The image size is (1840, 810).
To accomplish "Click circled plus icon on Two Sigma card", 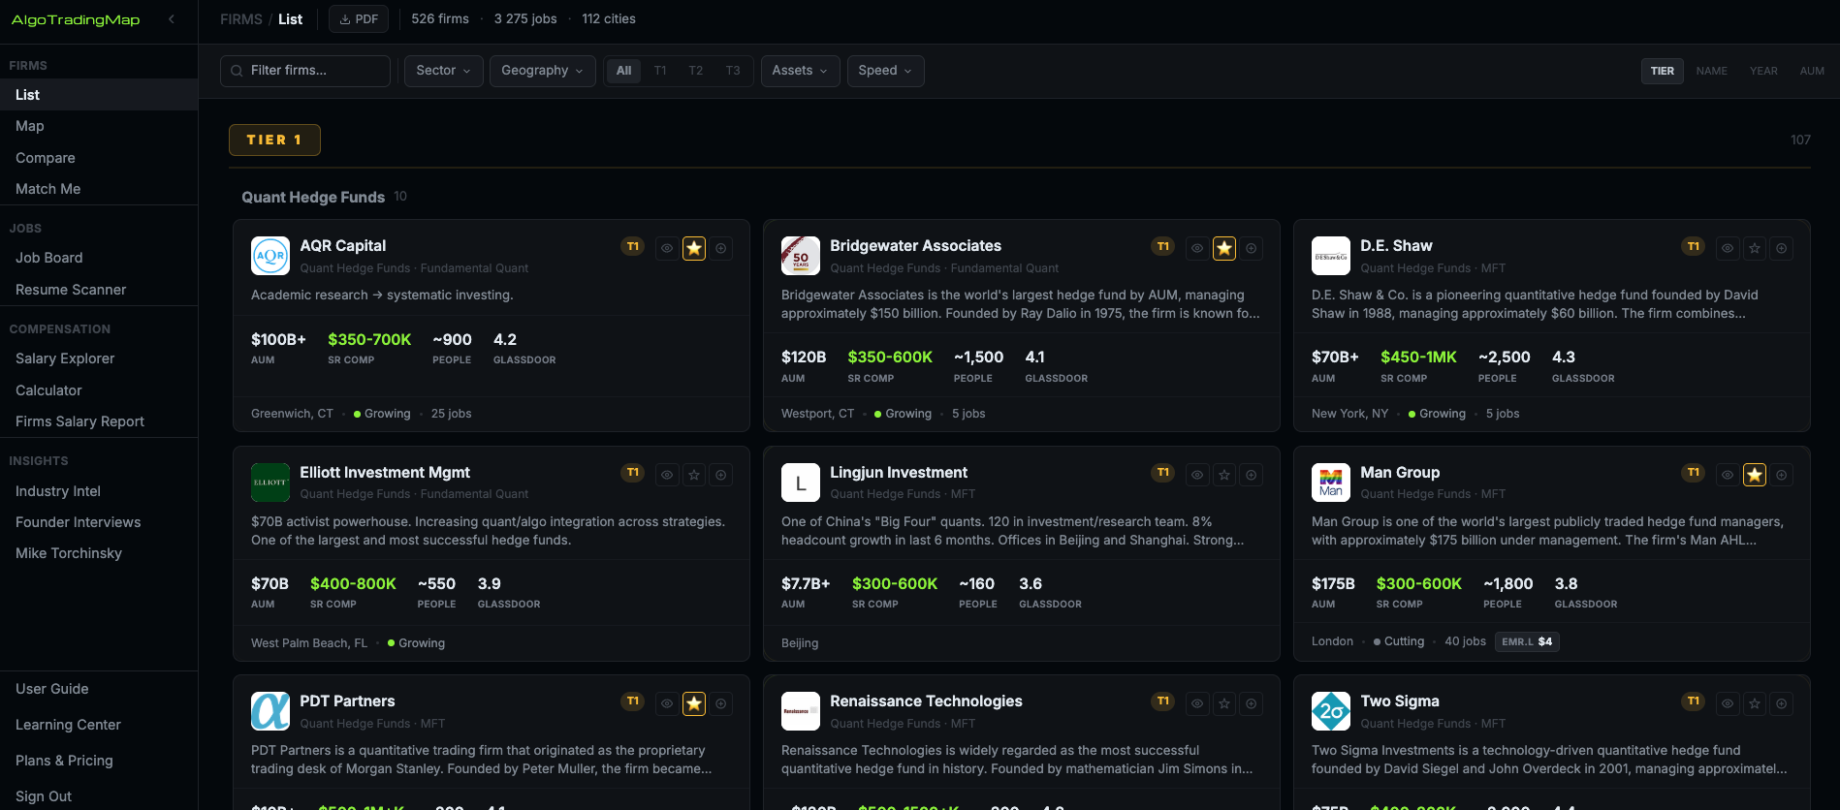I will [x=1782, y=703].
